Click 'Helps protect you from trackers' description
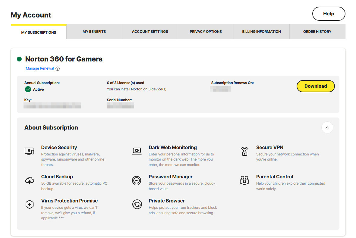This screenshot has height=238, width=356. pos(183,210)
